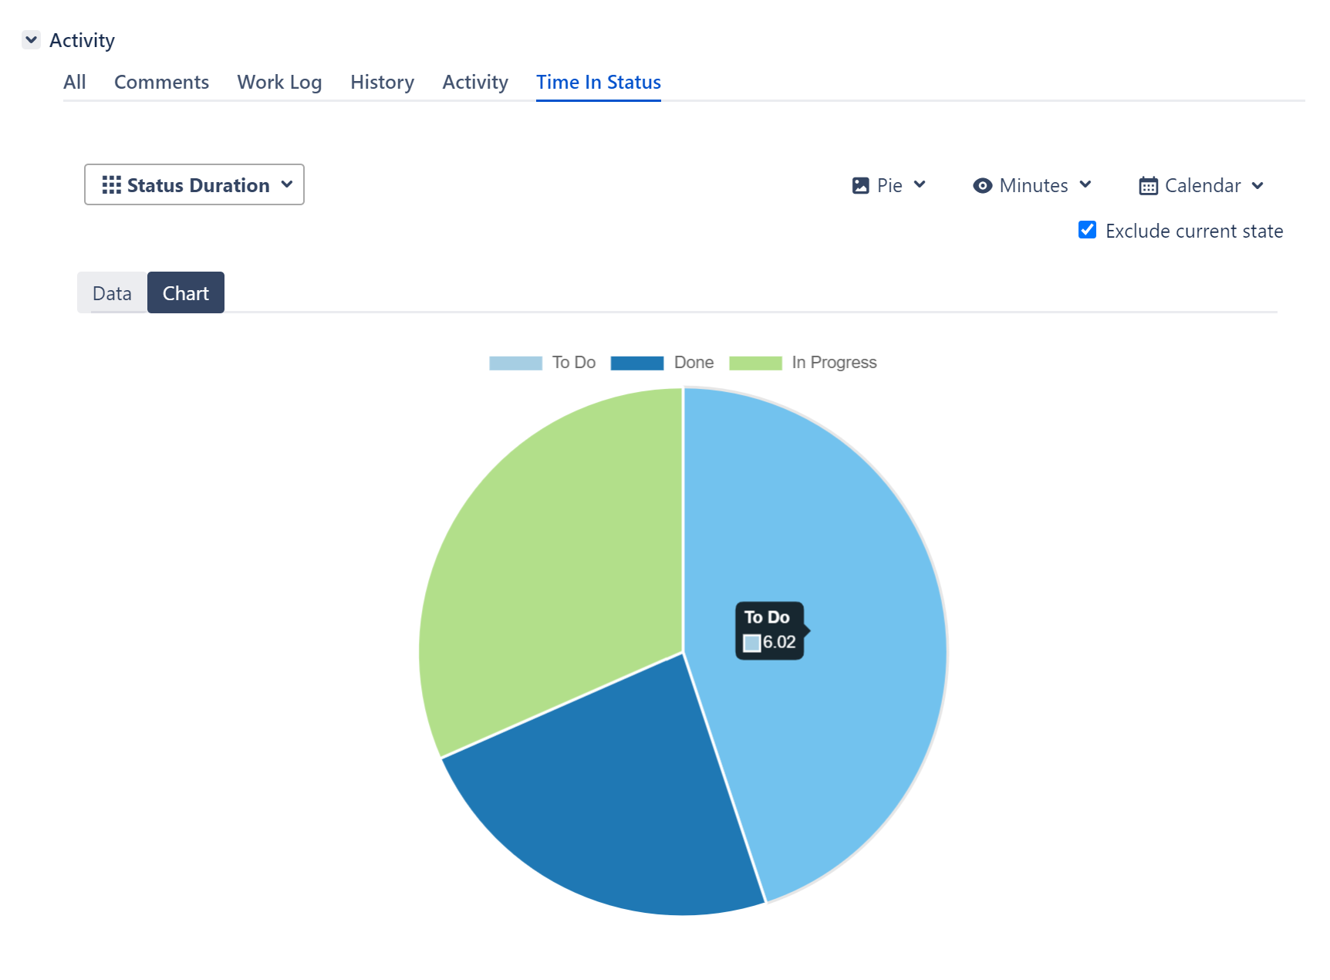
Task: Click the calendar icon beside Calendar
Action: tap(1148, 186)
